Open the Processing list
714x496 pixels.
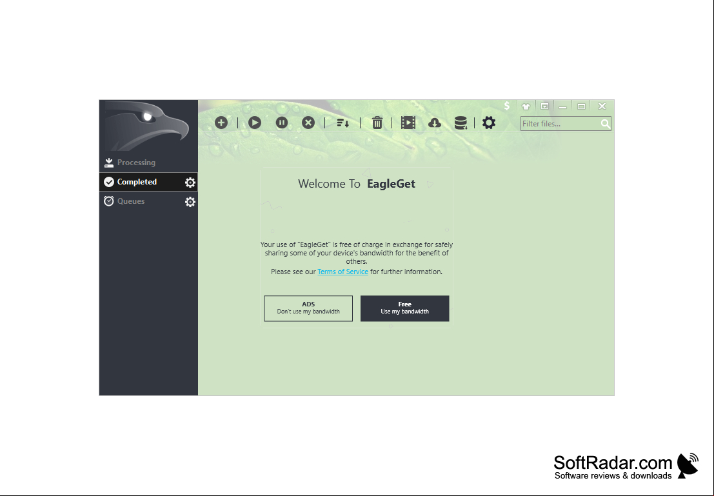pos(148,163)
